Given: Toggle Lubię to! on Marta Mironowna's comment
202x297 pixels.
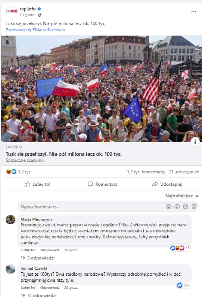Looking at the screenshot, I should coord(28,250).
